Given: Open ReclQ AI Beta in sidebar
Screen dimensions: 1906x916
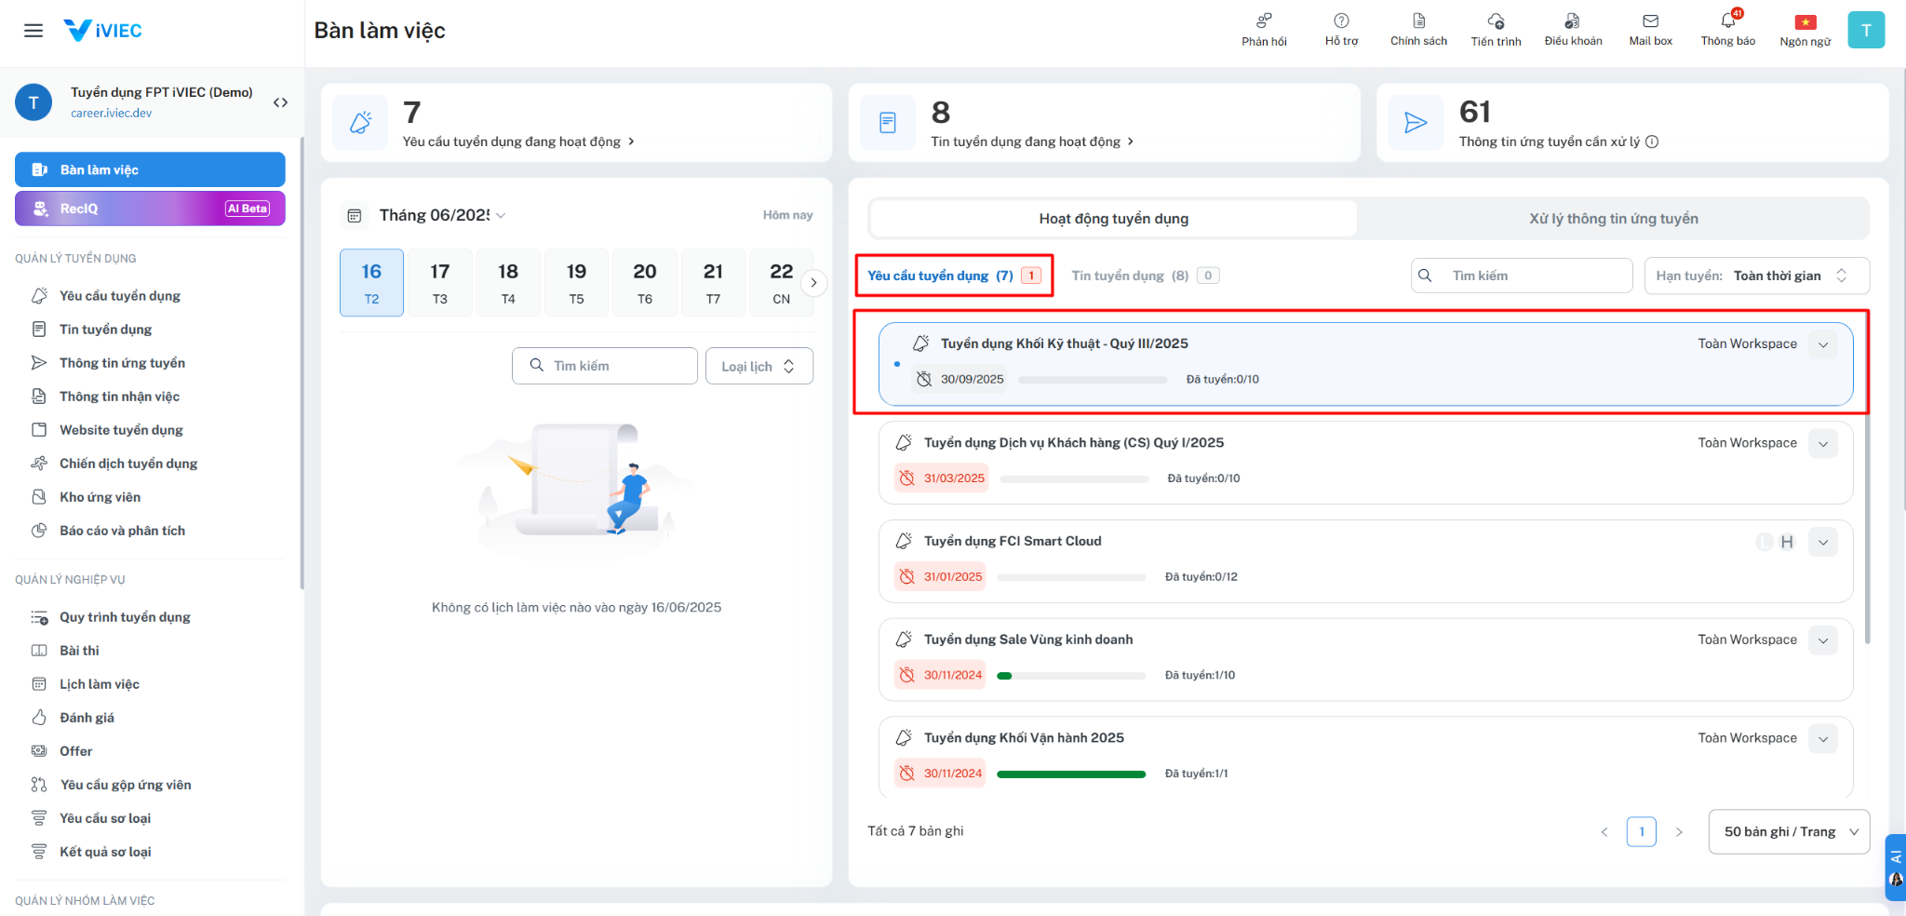Looking at the screenshot, I should click(x=150, y=209).
